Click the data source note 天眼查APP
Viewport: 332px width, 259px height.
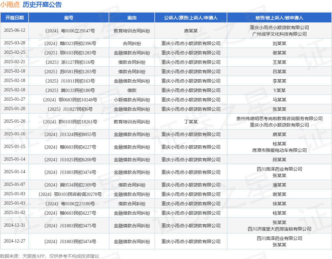[x=33, y=256]
